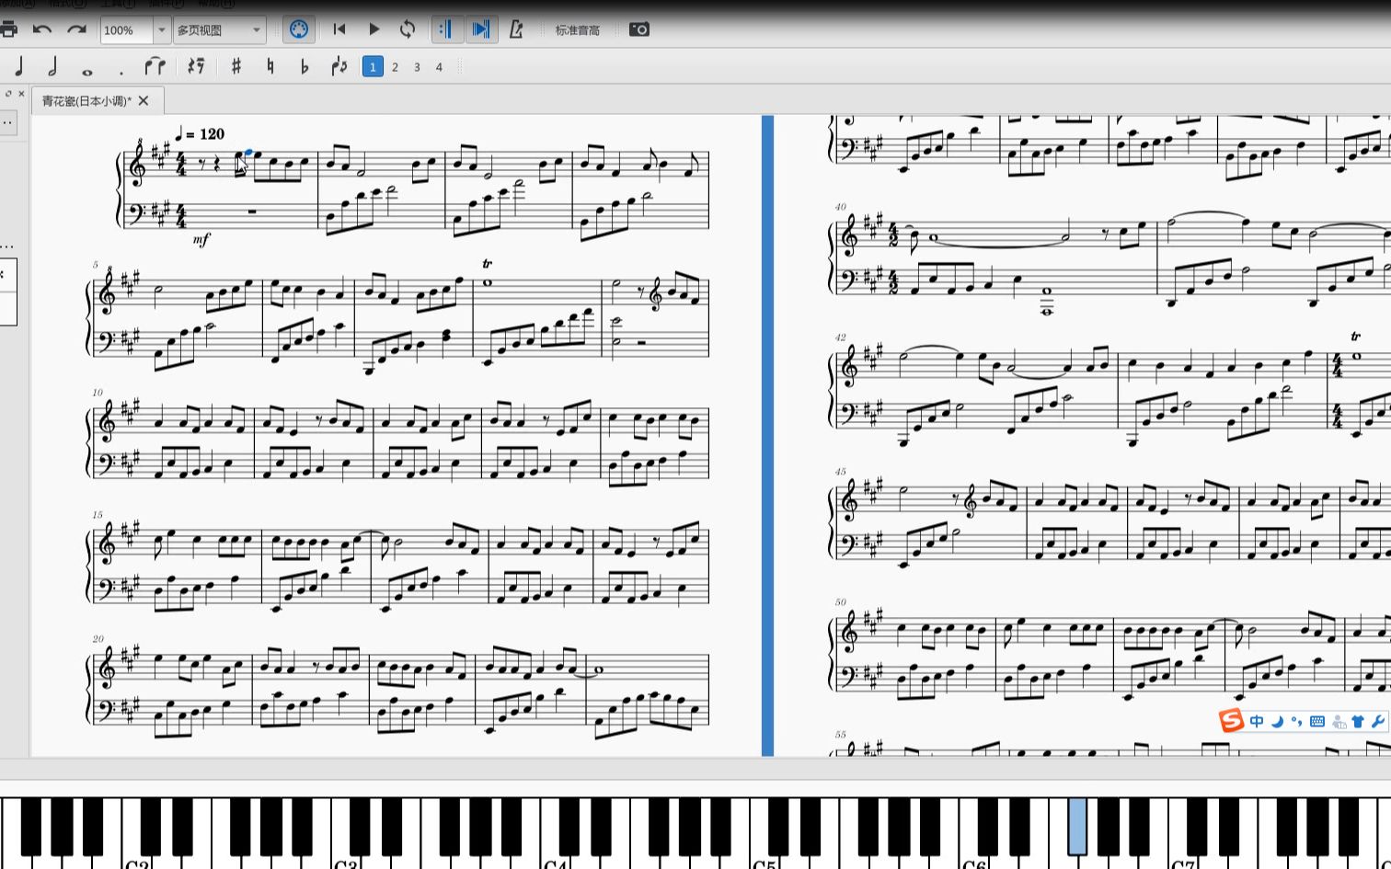Toggle loop playback
Viewport: 1391px width, 869px height.
click(x=408, y=29)
